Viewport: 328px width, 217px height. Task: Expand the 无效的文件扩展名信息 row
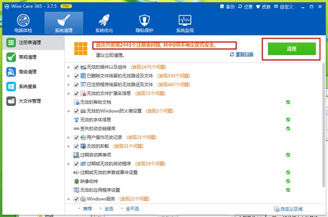coord(69,93)
